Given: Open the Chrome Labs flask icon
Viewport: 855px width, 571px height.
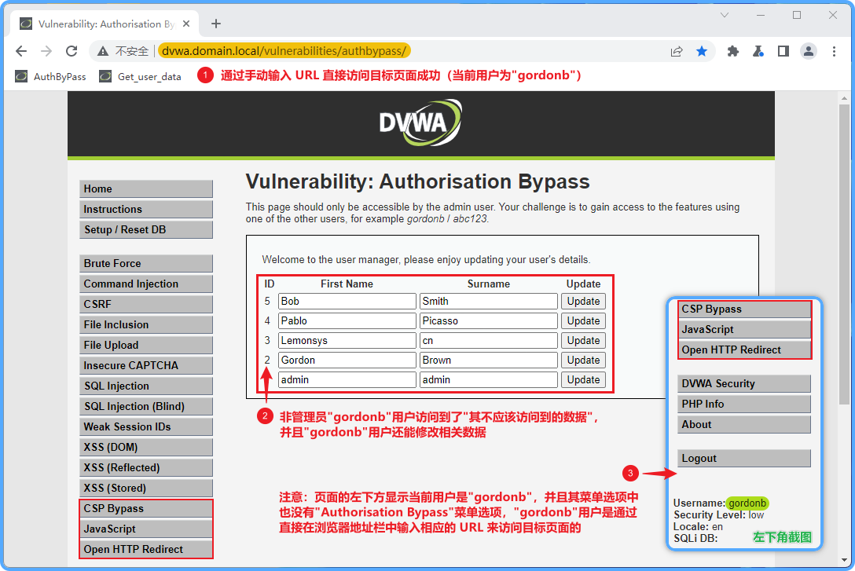Looking at the screenshot, I should tap(758, 51).
